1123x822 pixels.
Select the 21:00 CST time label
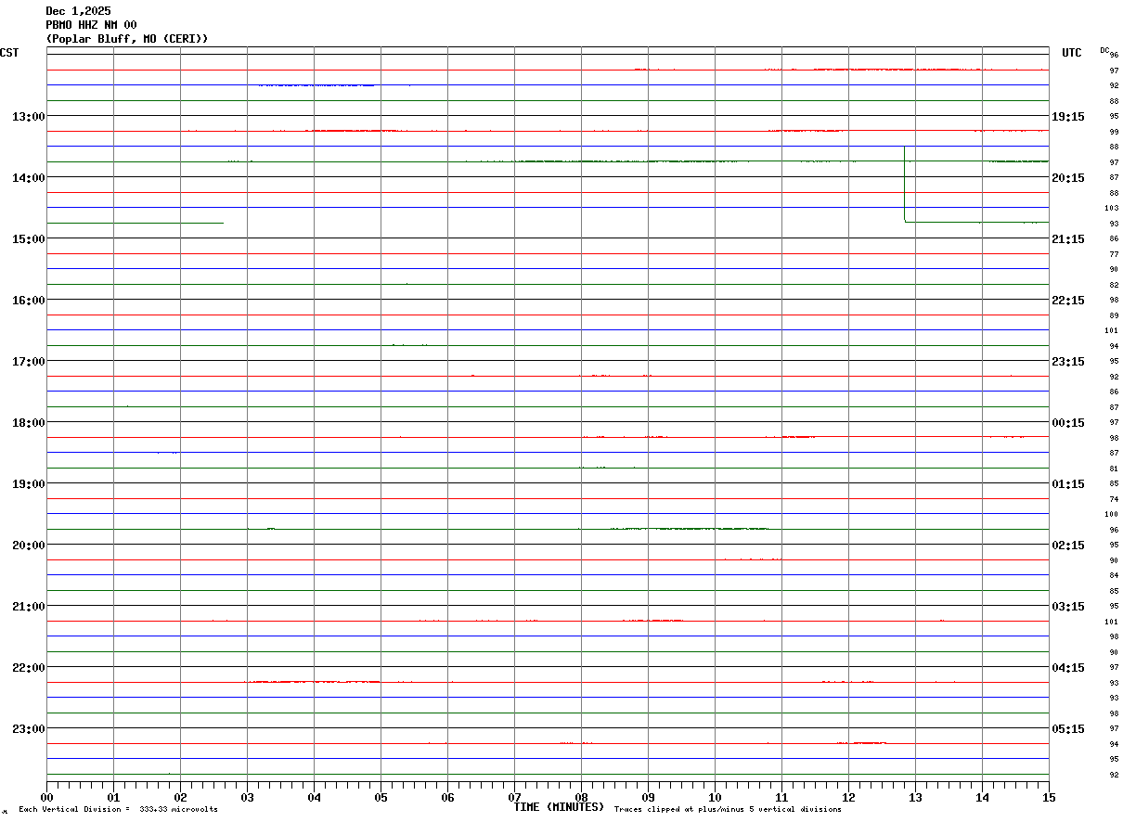coord(29,606)
